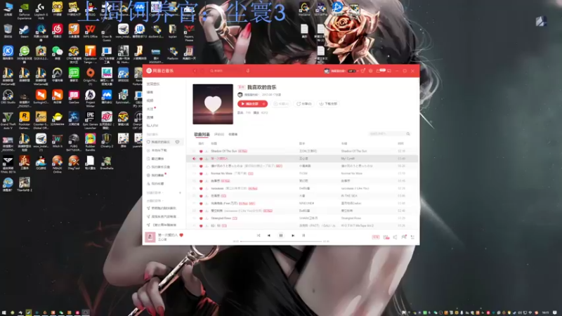
Task: Open Follow item with red dot in sidebar
Action: pos(150,109)
